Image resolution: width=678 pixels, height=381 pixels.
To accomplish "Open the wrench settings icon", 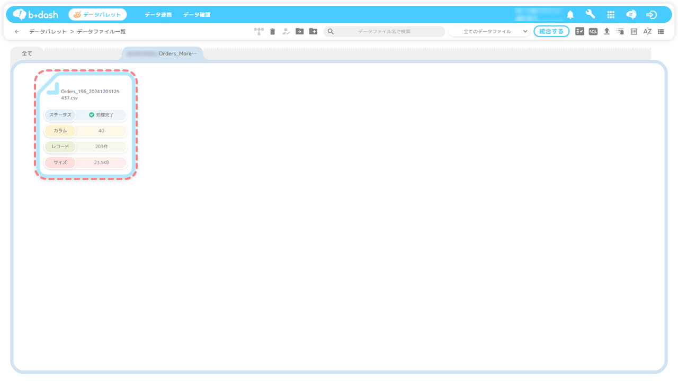I will (x=590, y=15).
